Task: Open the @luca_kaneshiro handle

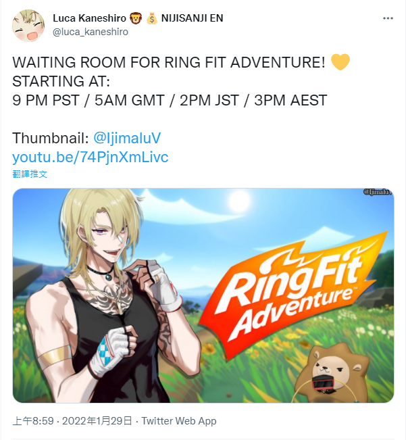Action: (91, 32)
